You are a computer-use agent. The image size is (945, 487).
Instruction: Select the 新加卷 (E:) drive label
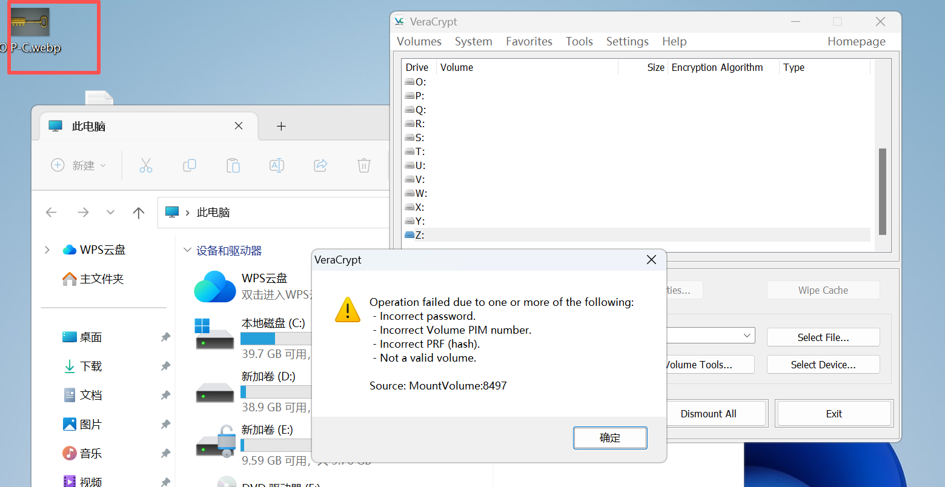267,429
